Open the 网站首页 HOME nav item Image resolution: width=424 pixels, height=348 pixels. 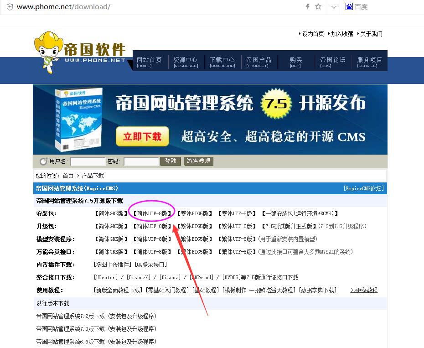[x=149, y=62]
